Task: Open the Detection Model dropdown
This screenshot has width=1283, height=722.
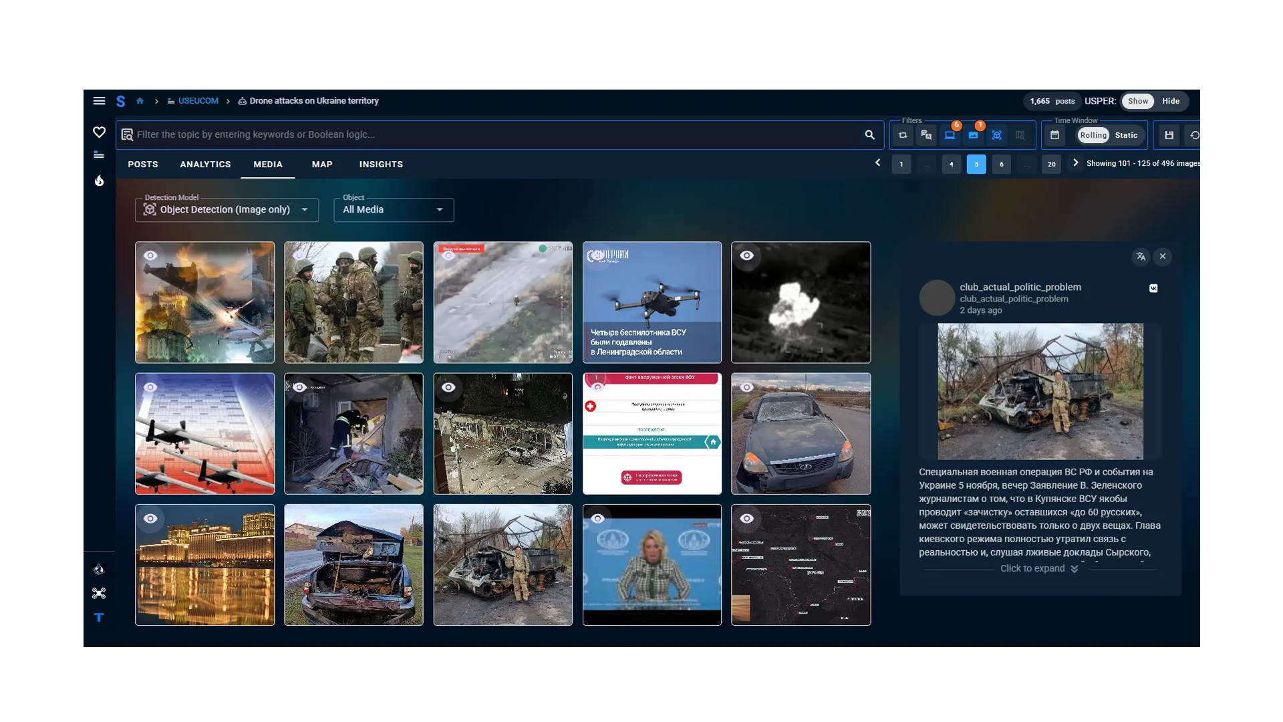Action: click(227, 210)
